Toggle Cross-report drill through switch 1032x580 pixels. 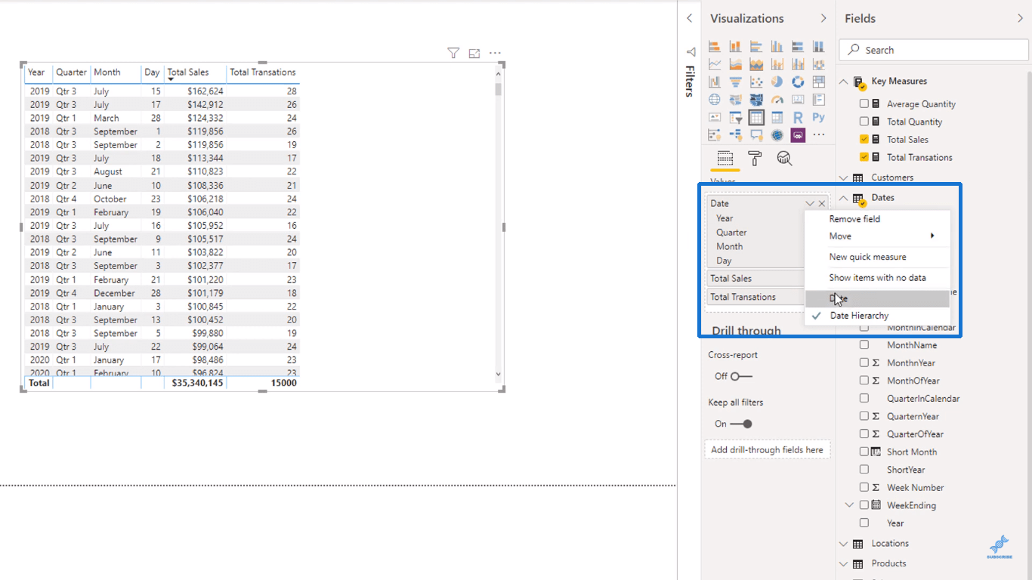pos(741,376)
